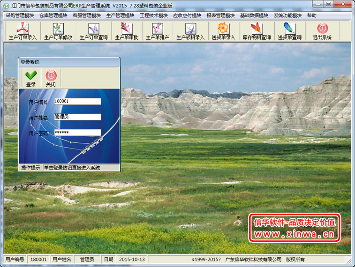Open 送货单查询 toolbar icon
Image resolution: width=355 pixels, height=267 pixels.
click(x=289, y=31)
